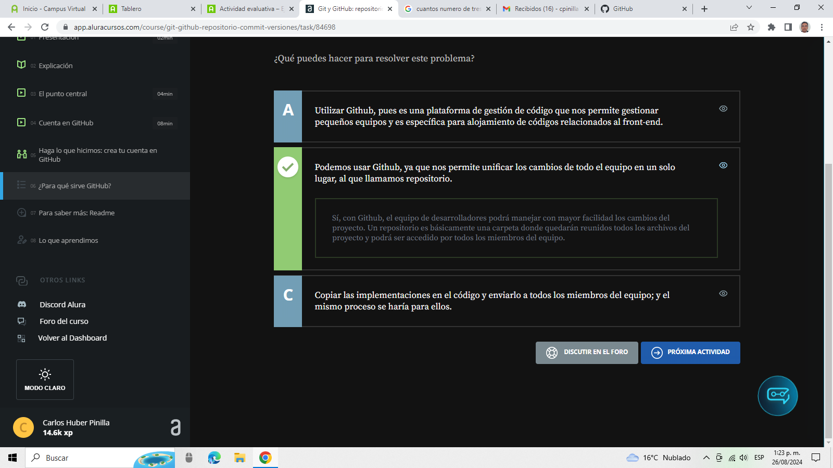The image size is (833, 468).
Task: Click the forum chat icon beside Foro del curso
Action: pyautogui.click(x=21, y=321)
